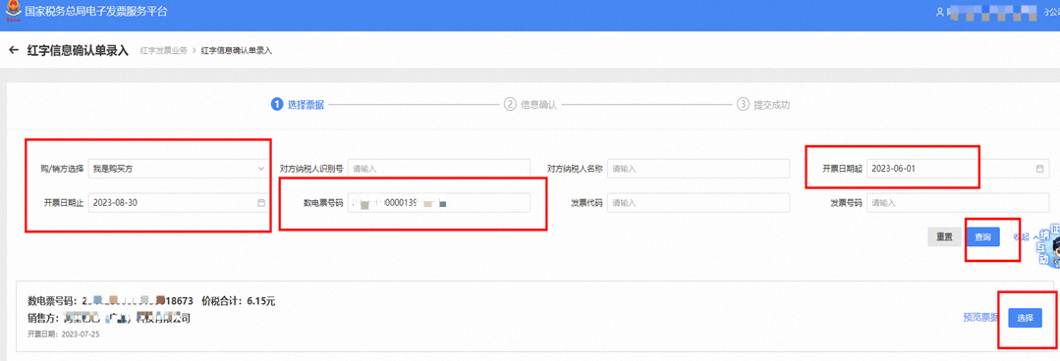Click the 开票日期止 date field

(179, 202)
